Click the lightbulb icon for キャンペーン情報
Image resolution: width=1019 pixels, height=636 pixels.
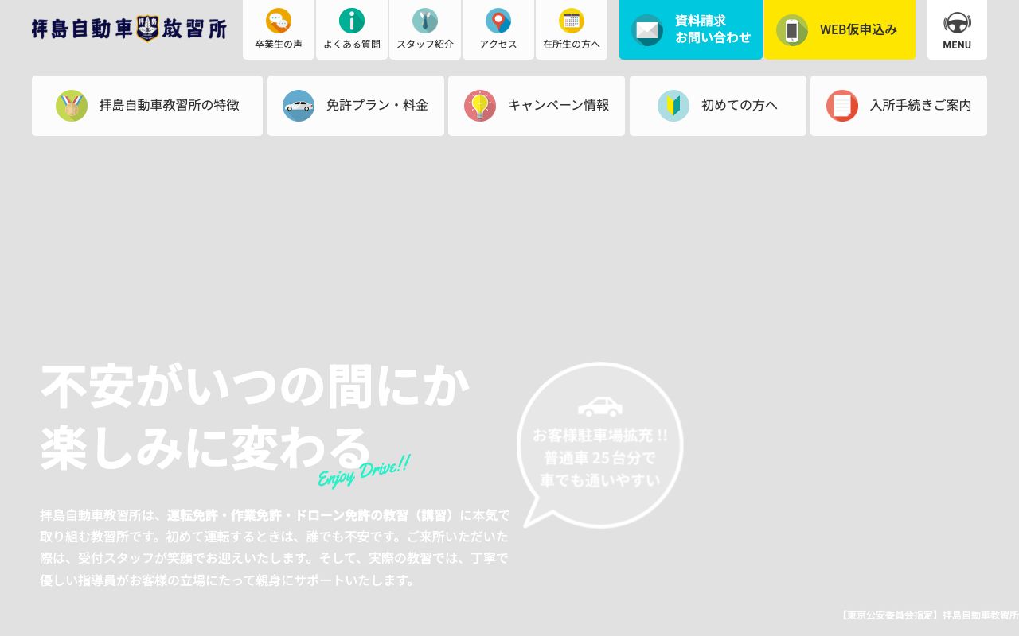(480, 106)
